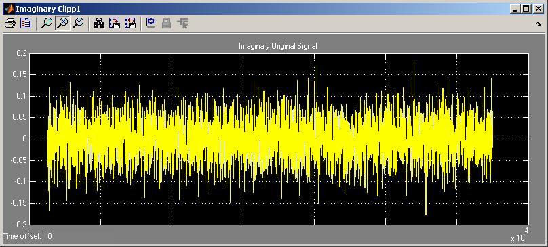Open the scope Parameters dialog icon
Viewport: 548px width, 247px height.
[x=26, y=24]
